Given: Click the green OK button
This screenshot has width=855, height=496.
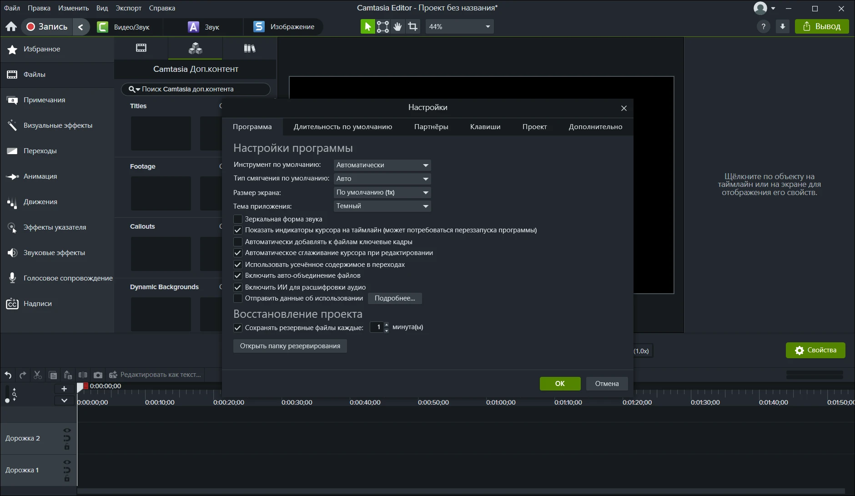Looking at the screenshot, I should 560,384.
